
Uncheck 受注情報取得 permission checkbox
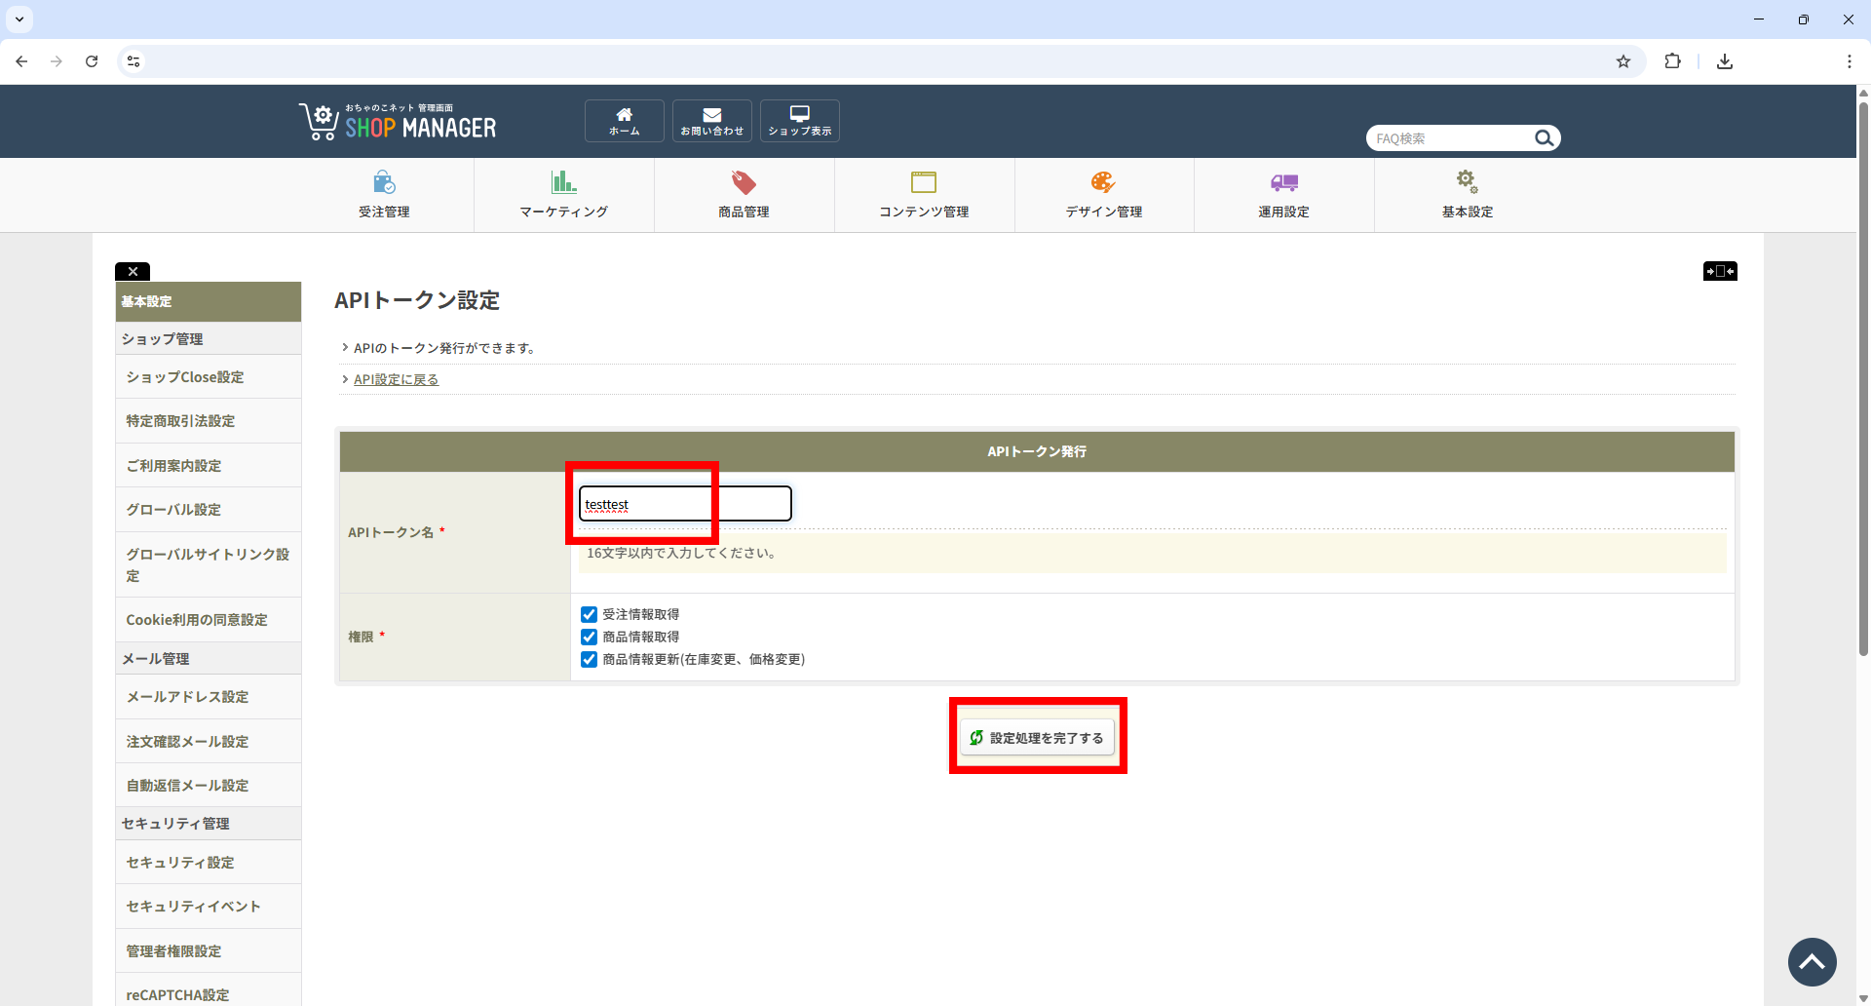pos(589,614)
